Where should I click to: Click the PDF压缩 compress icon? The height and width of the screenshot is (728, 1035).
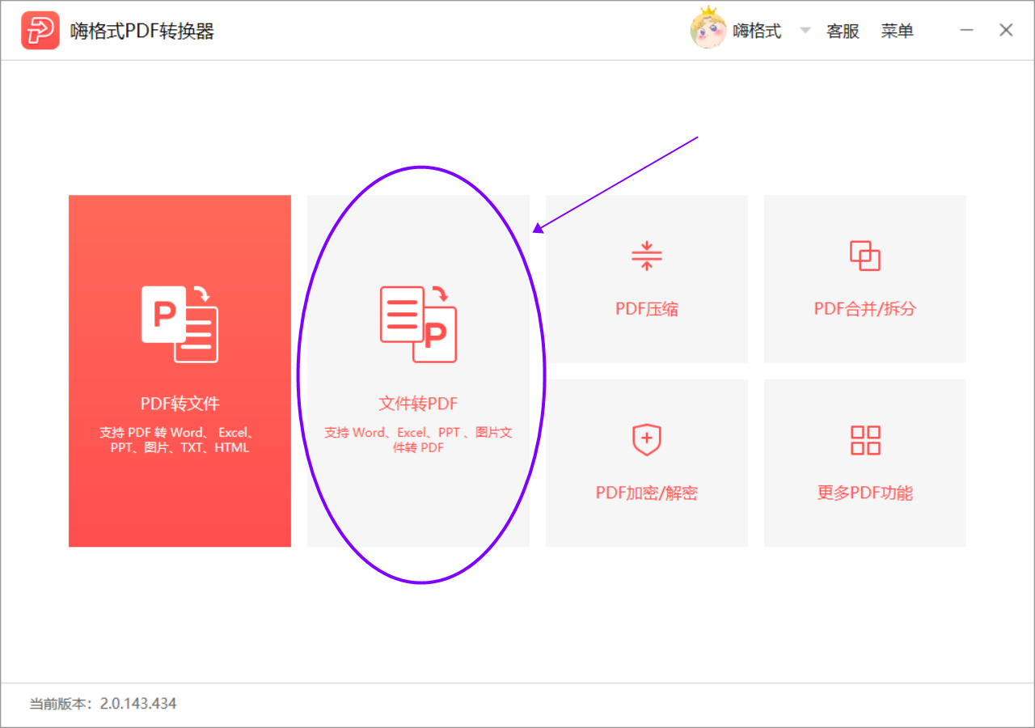tap(646, 256)
